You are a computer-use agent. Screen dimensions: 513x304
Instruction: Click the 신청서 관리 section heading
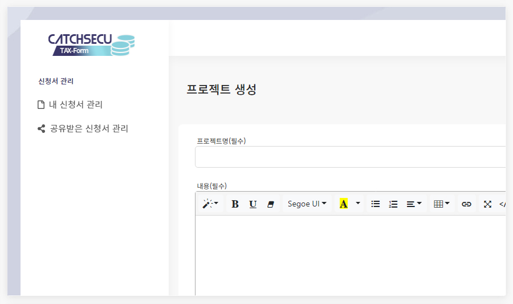pos(56,81)
